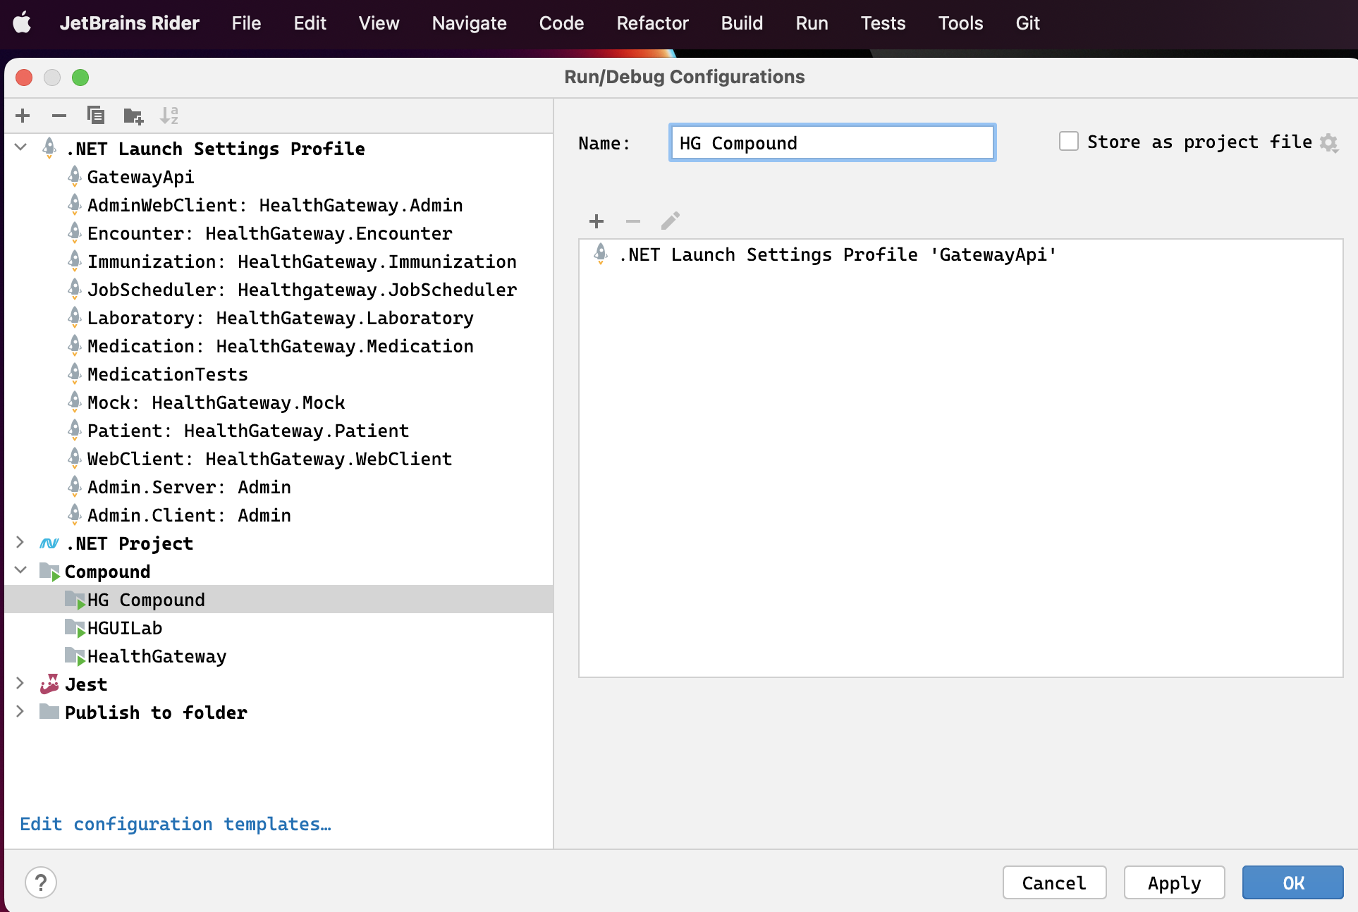This screenshot has height=912, width=1358.
Task: Open the Edit menu
Action: pyautogui.click(x=310, y=23)
